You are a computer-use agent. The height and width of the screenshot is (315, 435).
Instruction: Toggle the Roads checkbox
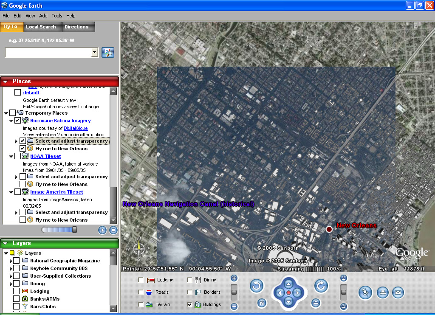[141, 292]
